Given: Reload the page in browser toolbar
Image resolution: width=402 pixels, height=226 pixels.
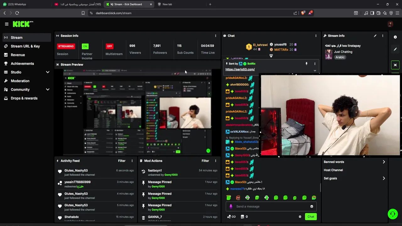Looking at the screenshot, I should [17, 13].
